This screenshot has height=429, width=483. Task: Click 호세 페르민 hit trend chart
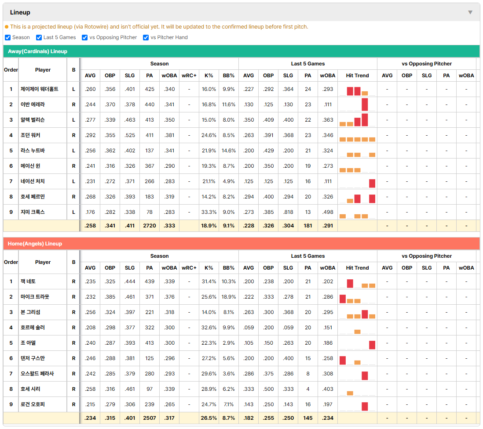click(x=357, y=197)
